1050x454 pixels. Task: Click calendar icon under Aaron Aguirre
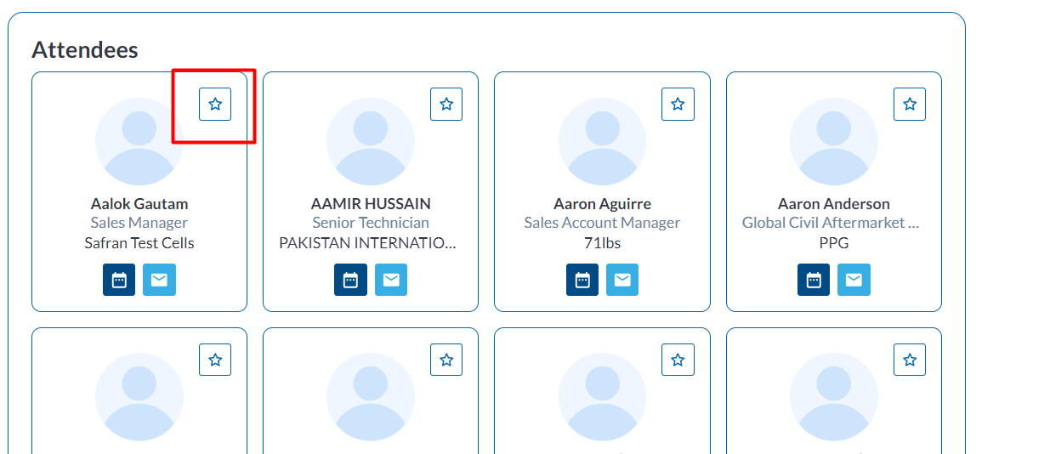click(x=582, y=280)
